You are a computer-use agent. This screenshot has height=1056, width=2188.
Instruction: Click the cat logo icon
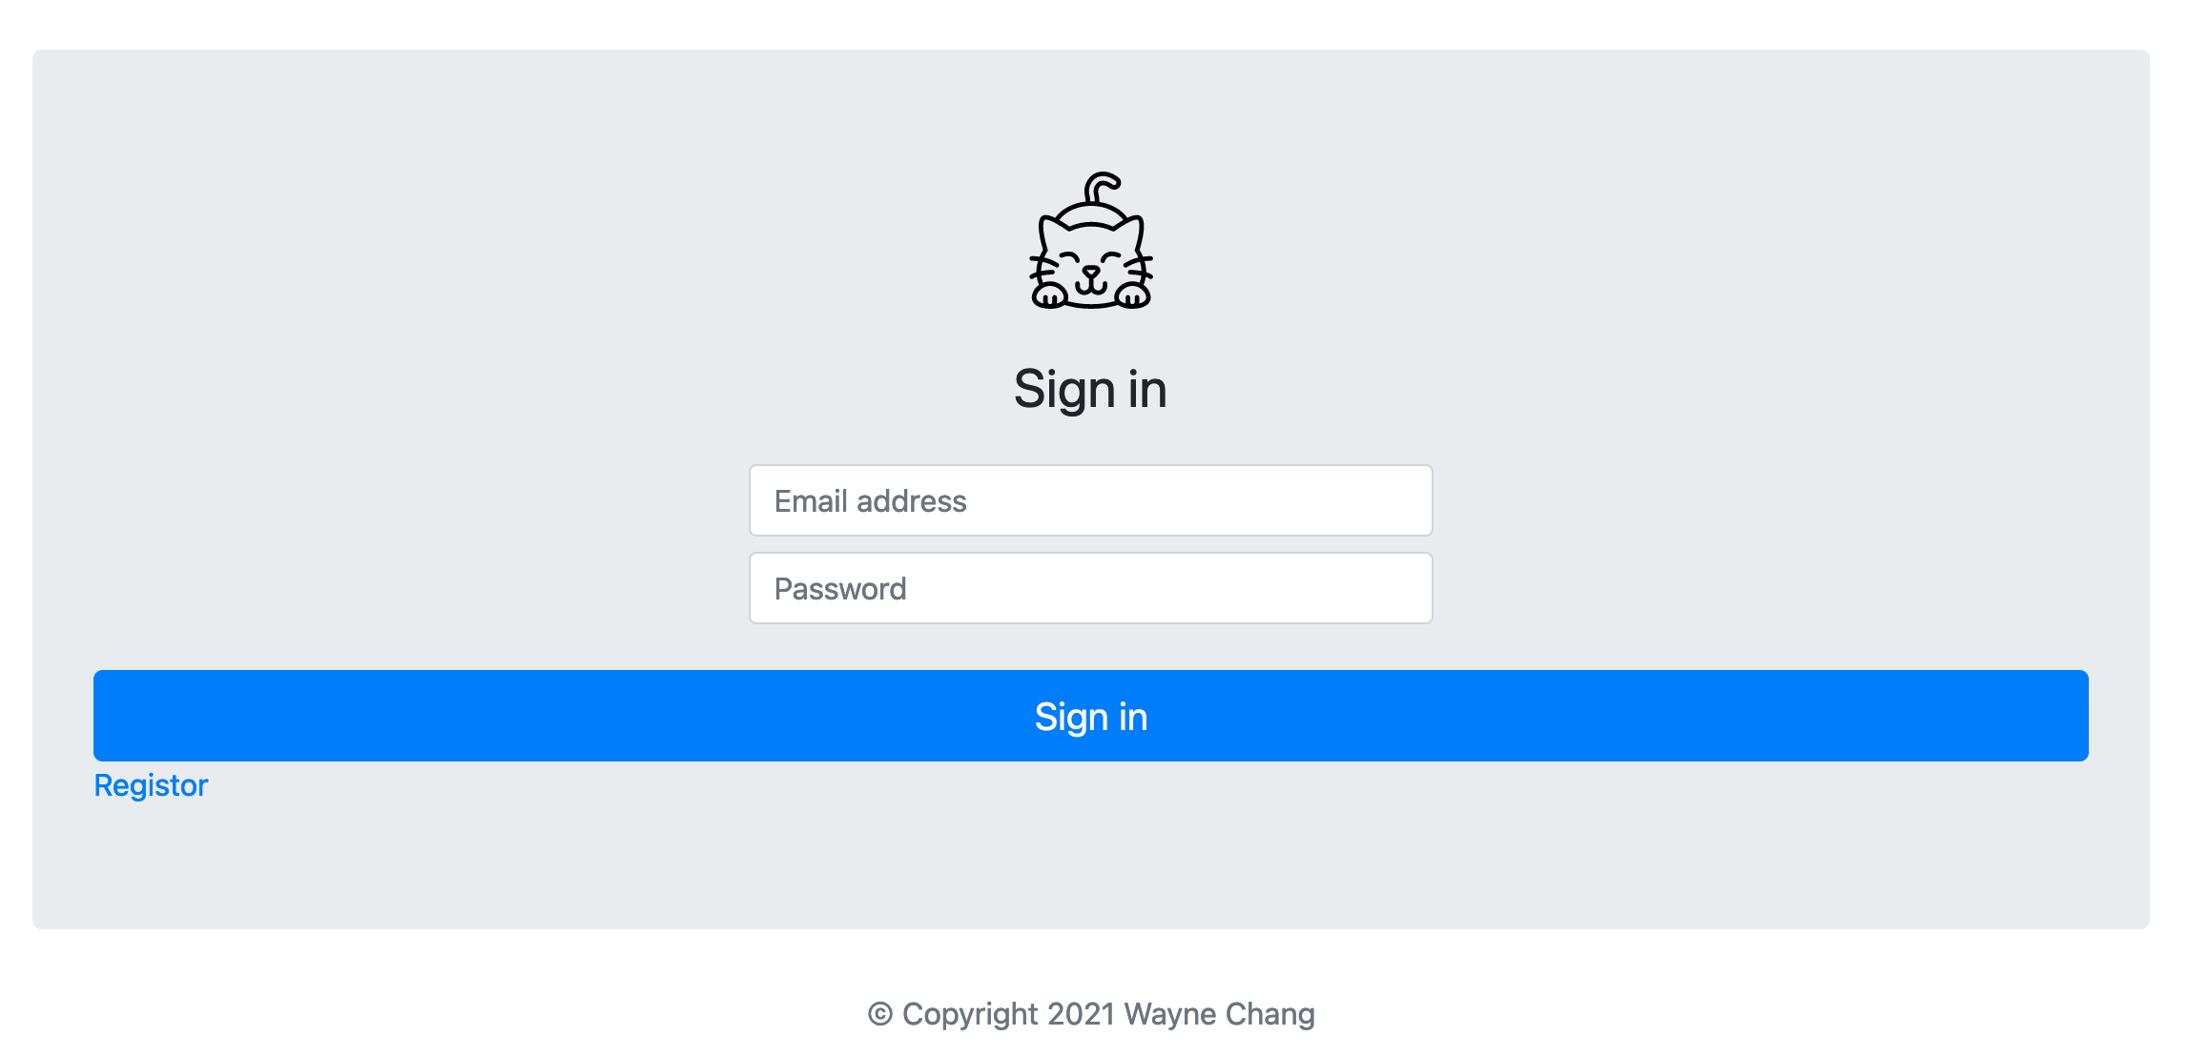pyautogui.click(x=1091, y=240)
